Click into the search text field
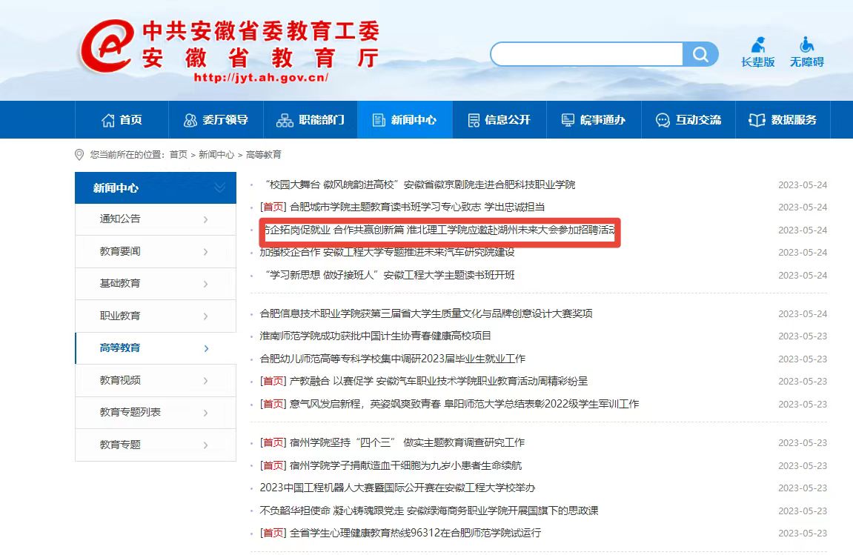 (x=585, y=54)
